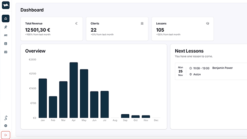247x139 pixels.
Task: Click the 'Dec' month axis label
Action: [x=156, y=120]
